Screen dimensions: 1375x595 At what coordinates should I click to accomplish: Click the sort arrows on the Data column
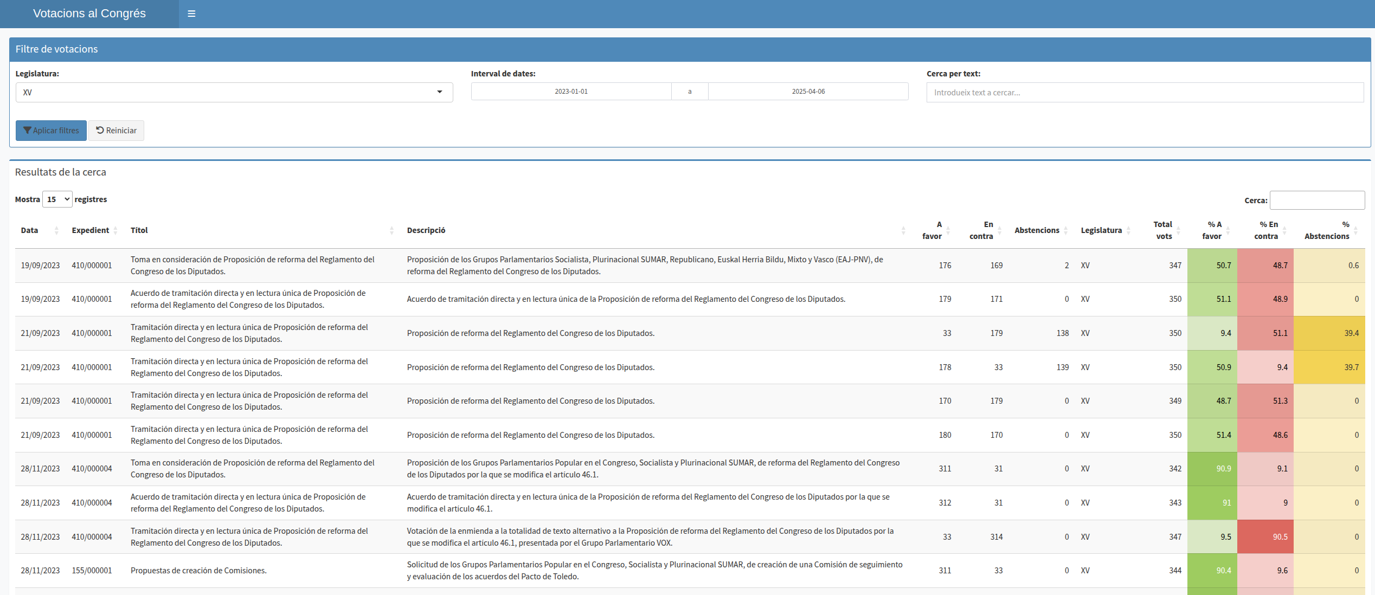[56, 230]
